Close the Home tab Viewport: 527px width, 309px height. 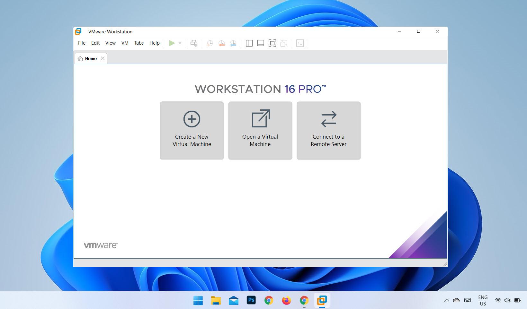click(103, 58)
